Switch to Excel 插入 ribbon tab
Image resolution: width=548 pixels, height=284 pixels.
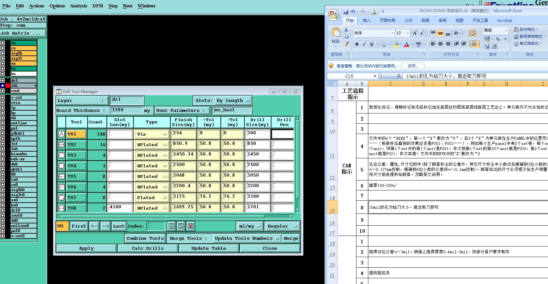tap(366, 20)
